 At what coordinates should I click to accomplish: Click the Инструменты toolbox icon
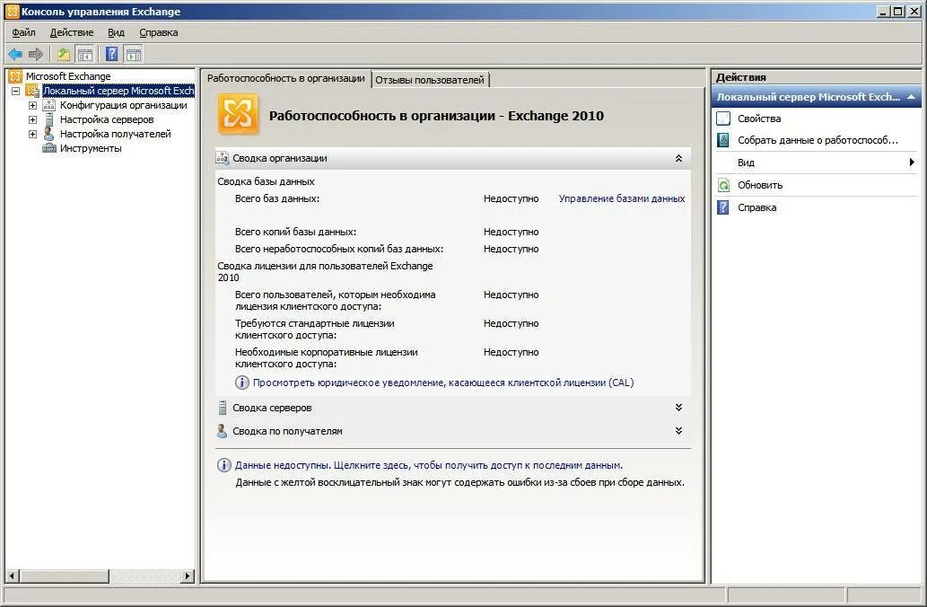pyautogui.click(x=49, y=148)
